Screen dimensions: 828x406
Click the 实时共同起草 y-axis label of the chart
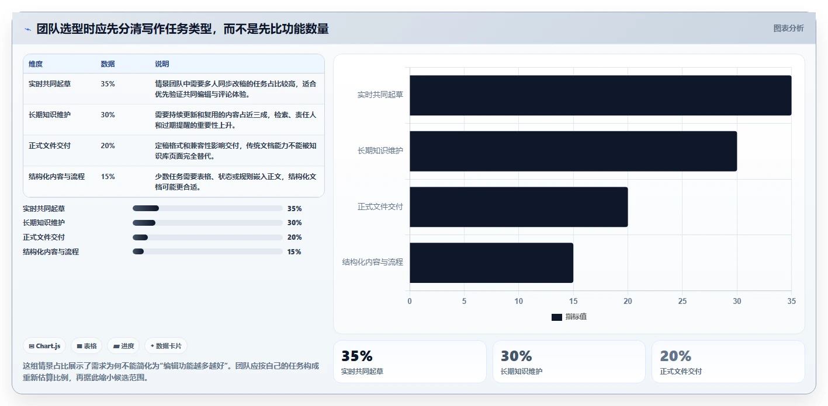click(380, 94)
